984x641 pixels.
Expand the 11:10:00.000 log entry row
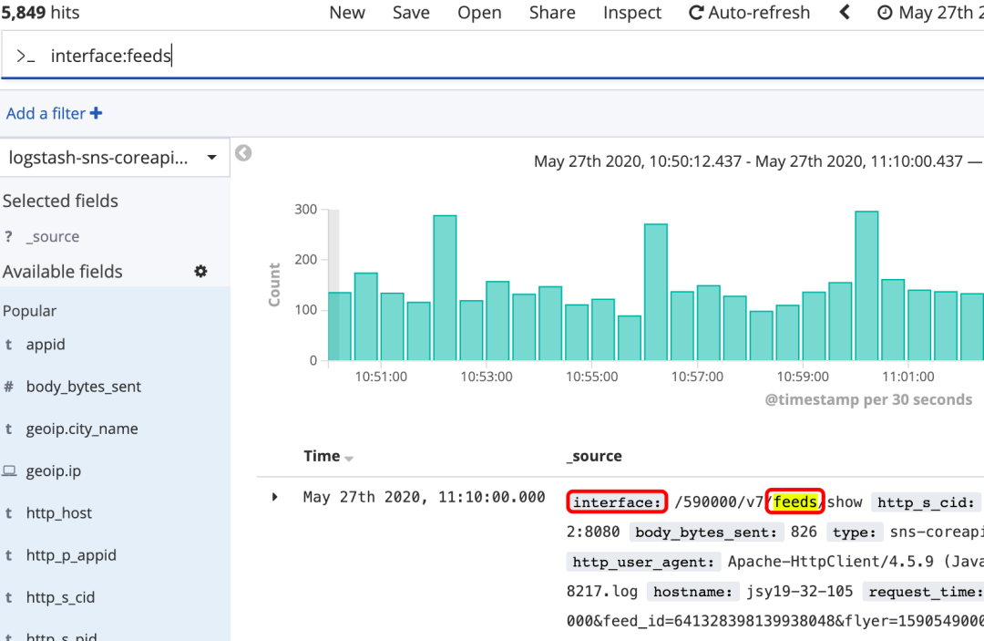[275, 498]
